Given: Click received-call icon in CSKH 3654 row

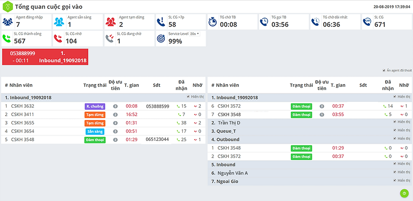Looking at the screenshot, I should [x=178, y=131].
